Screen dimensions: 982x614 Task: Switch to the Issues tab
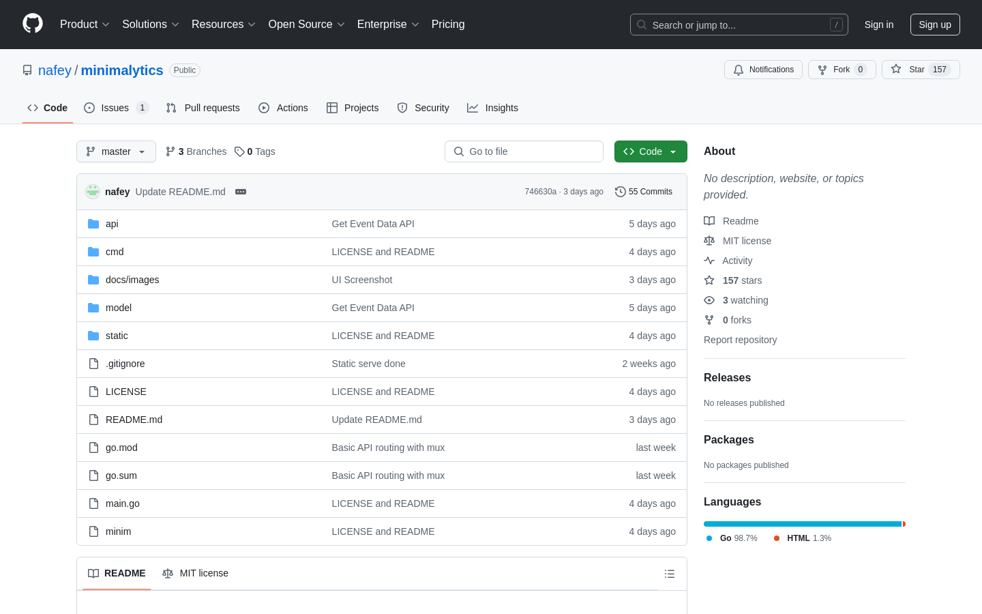tap(116, 108)
